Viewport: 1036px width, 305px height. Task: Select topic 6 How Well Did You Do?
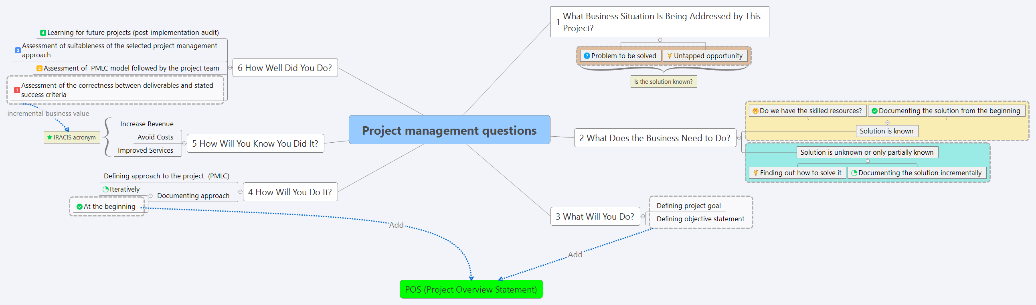point(285,67)
